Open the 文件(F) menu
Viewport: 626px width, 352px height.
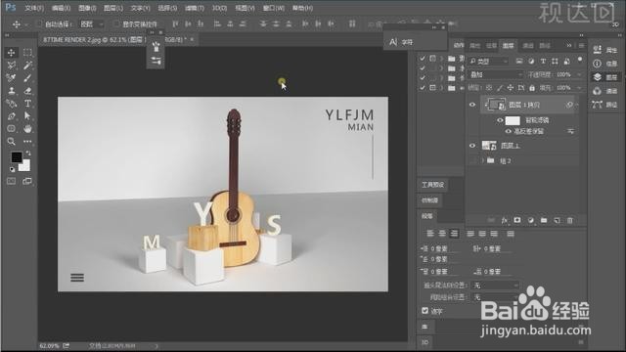point(34,8)
